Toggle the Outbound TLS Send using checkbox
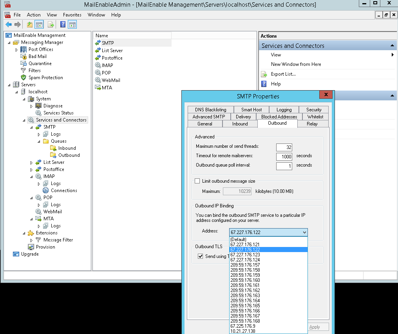 coord(201,256)
